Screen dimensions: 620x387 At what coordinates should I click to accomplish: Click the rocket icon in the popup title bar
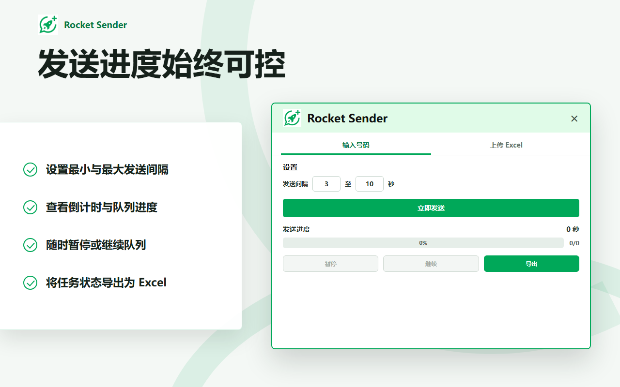tap(292, 118)
